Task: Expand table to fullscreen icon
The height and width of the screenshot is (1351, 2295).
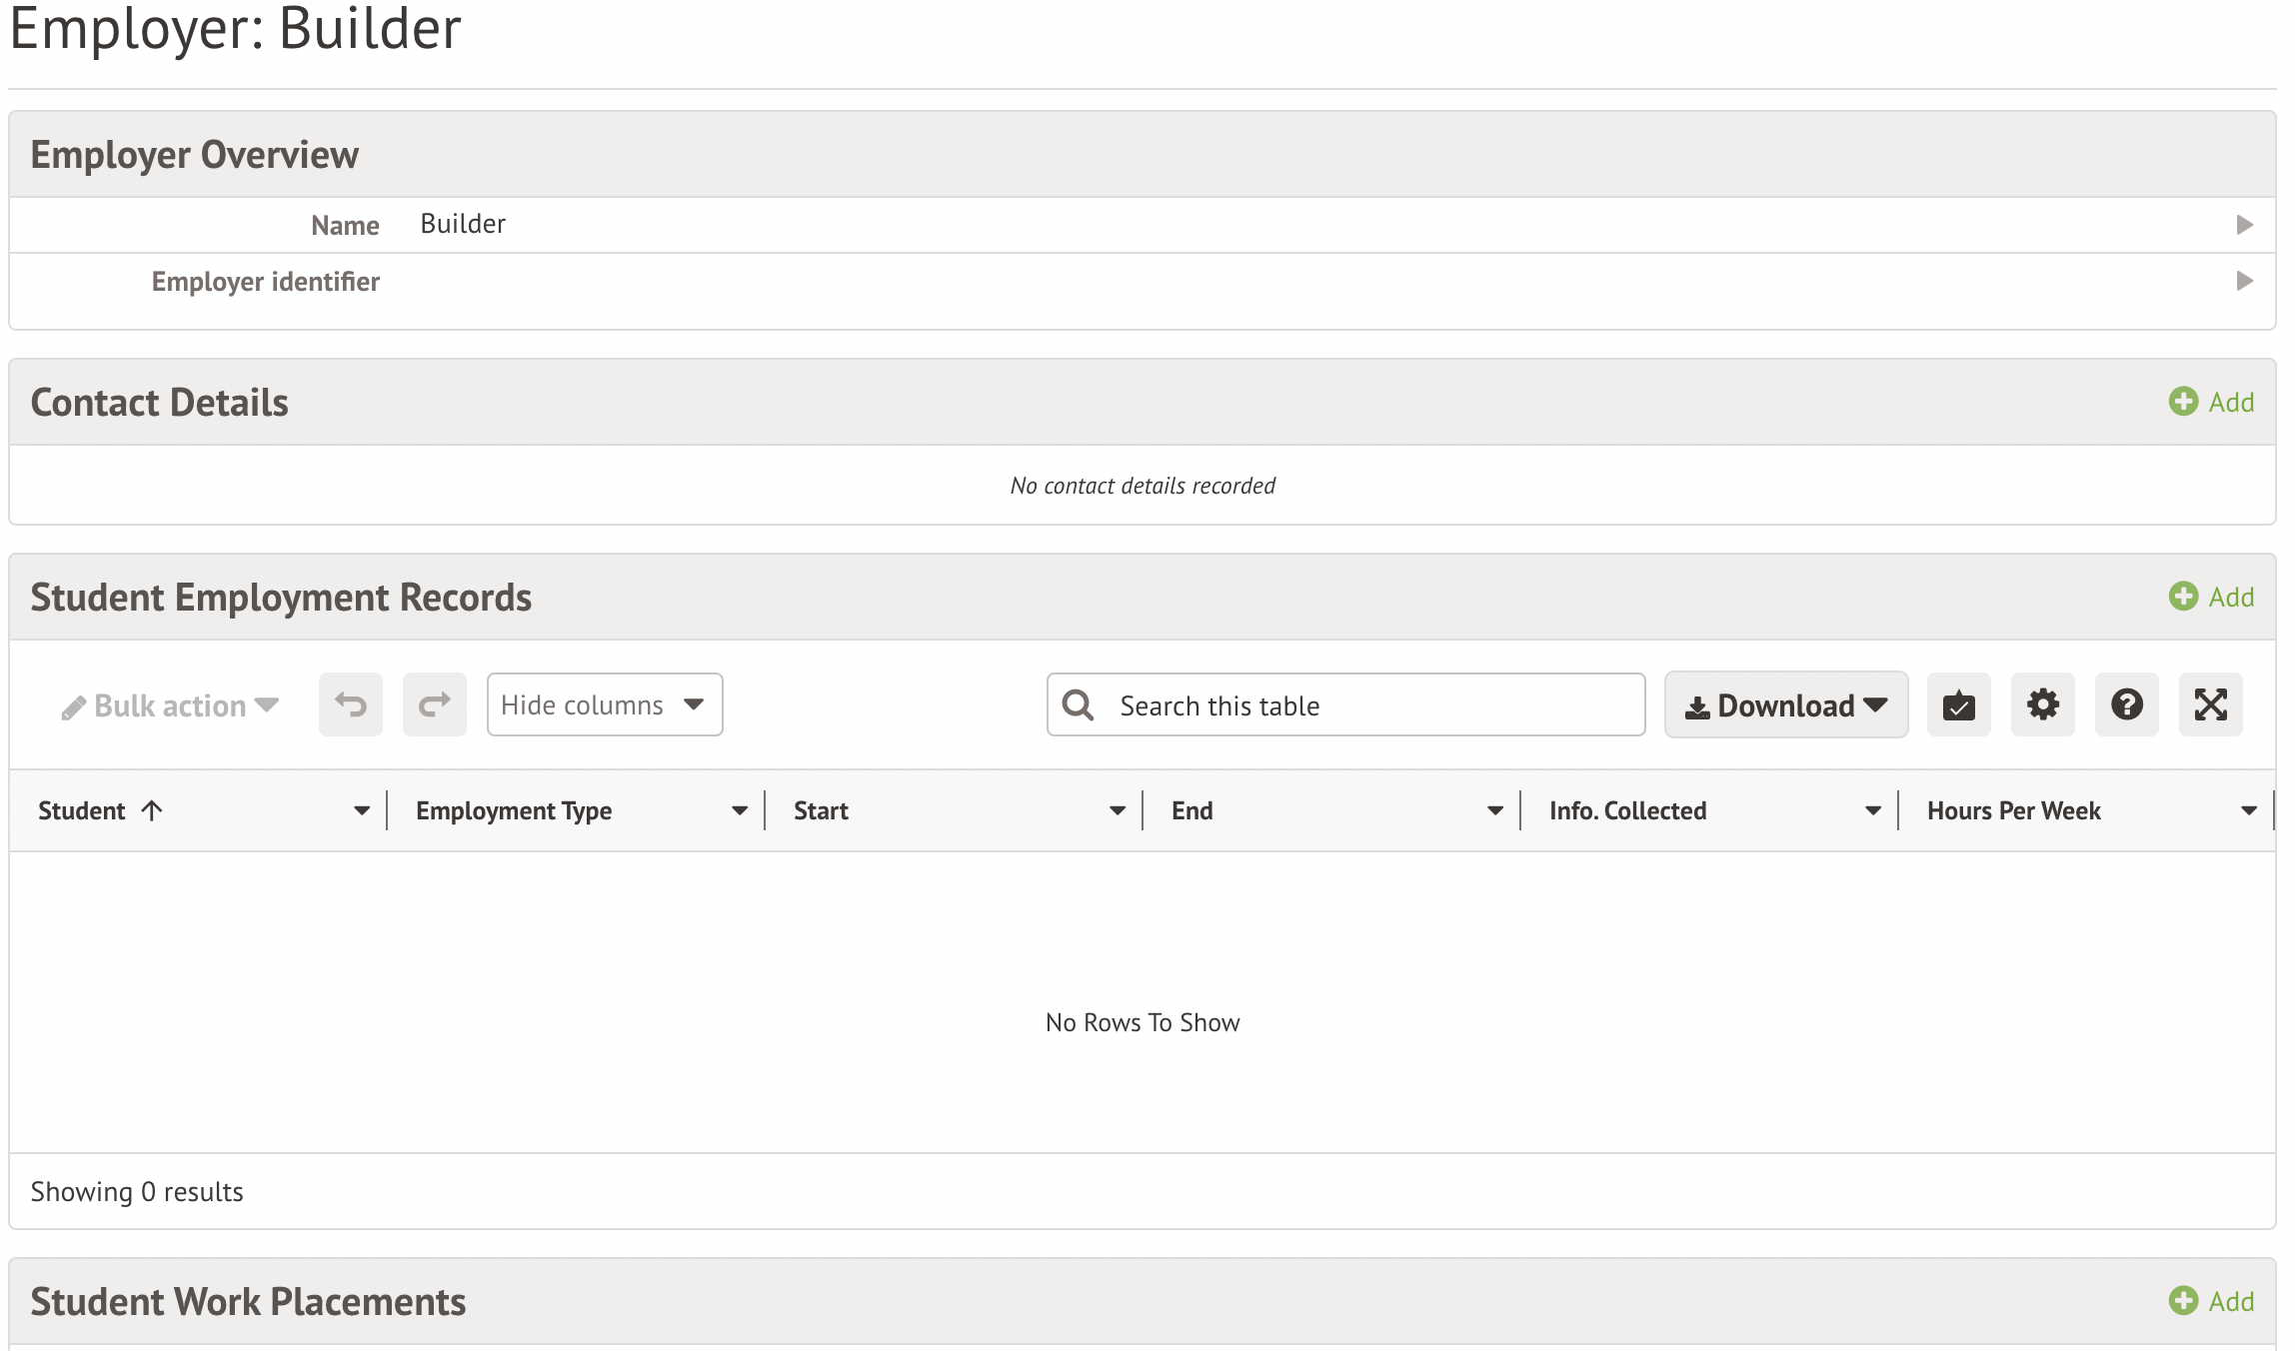Action: coord(2210,704)
